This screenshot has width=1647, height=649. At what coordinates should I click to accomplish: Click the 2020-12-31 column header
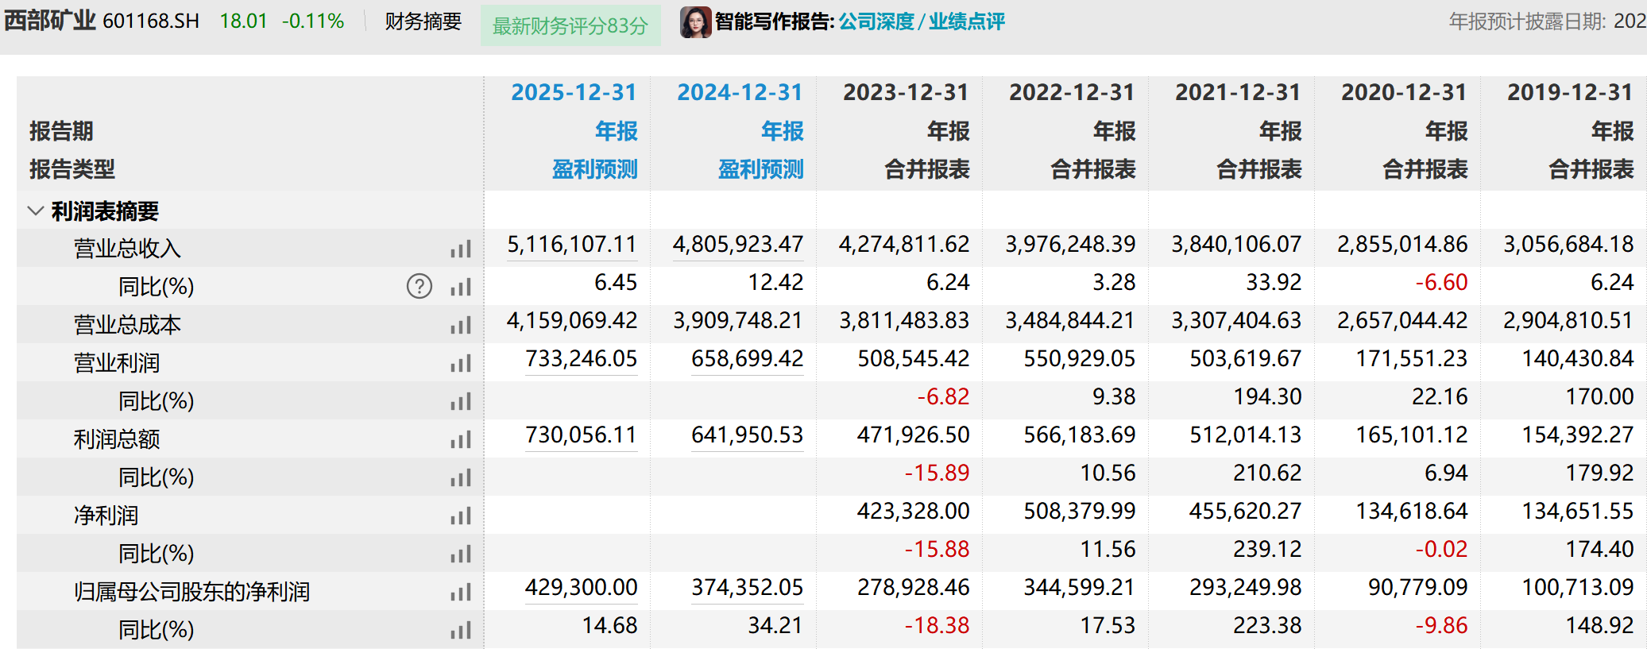[1404, 92]
